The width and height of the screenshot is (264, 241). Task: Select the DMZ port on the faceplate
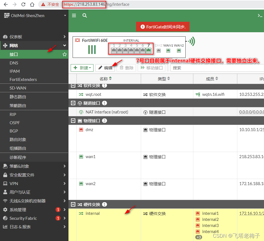pos(159,51)
